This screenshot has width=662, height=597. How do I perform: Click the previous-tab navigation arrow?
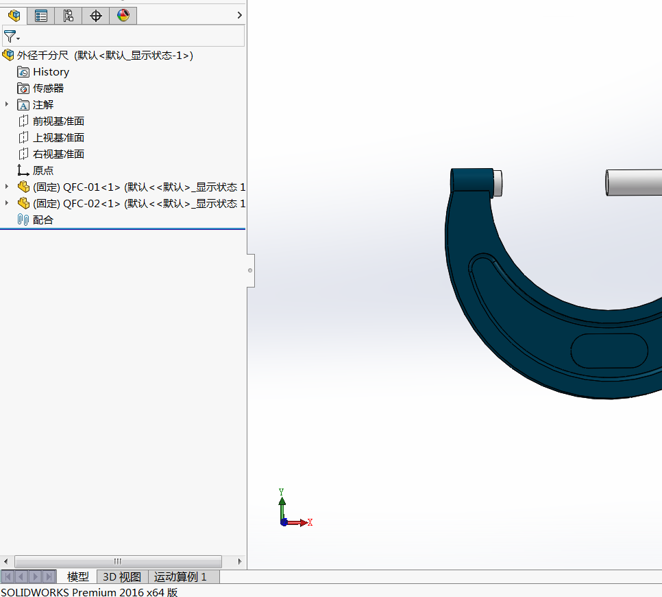21,576
